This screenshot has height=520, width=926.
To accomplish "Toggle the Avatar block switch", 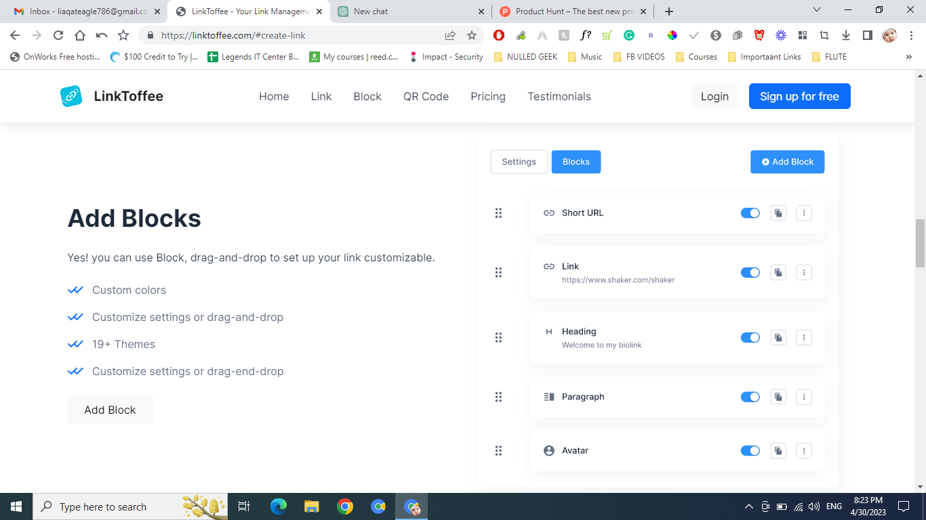I will [750, 450].
